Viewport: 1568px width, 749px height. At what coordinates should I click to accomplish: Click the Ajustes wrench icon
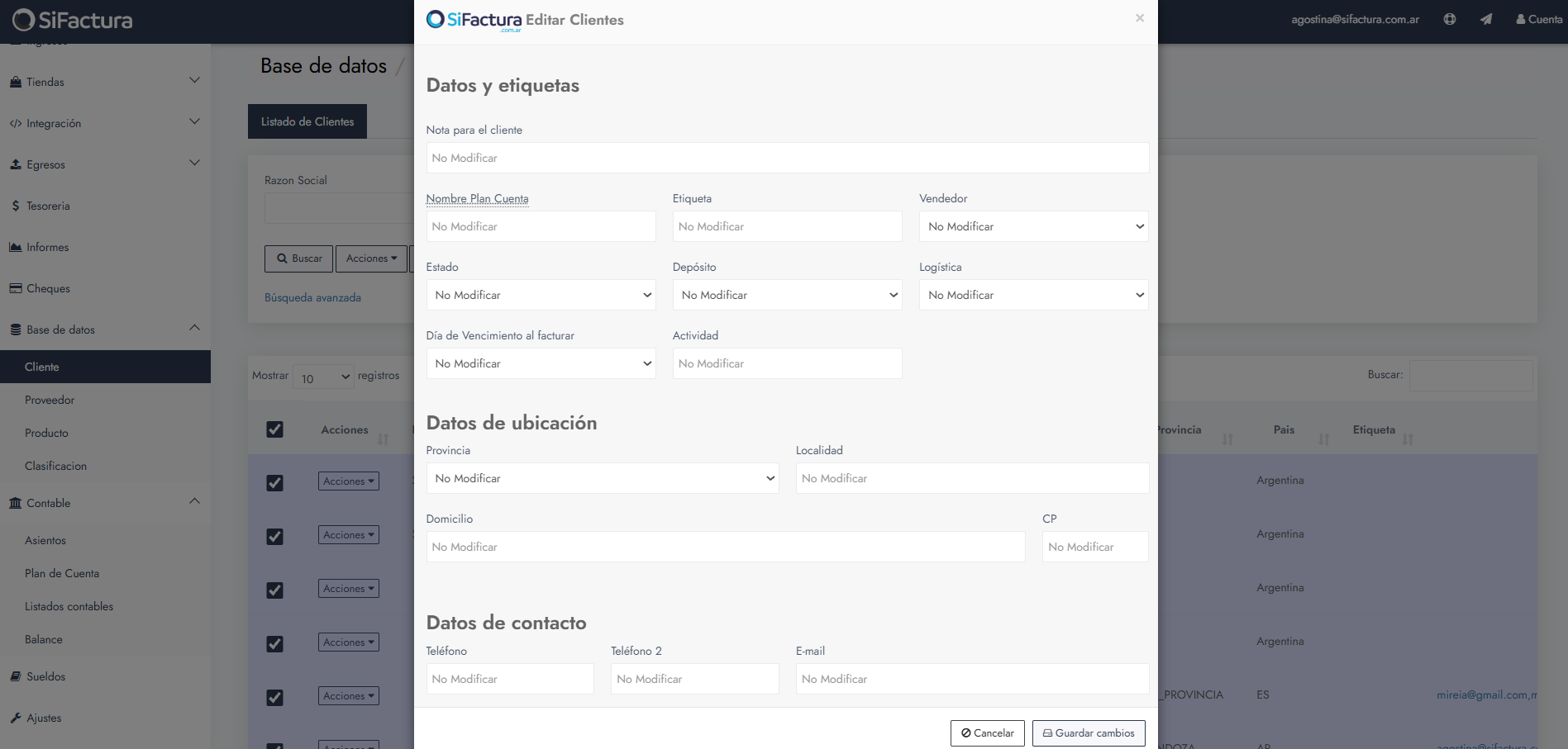click(x=16, y=718)
